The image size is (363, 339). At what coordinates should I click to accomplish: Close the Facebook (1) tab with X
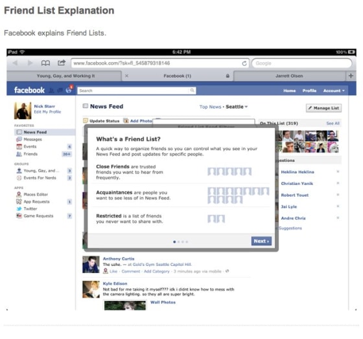tap(126, 76)
